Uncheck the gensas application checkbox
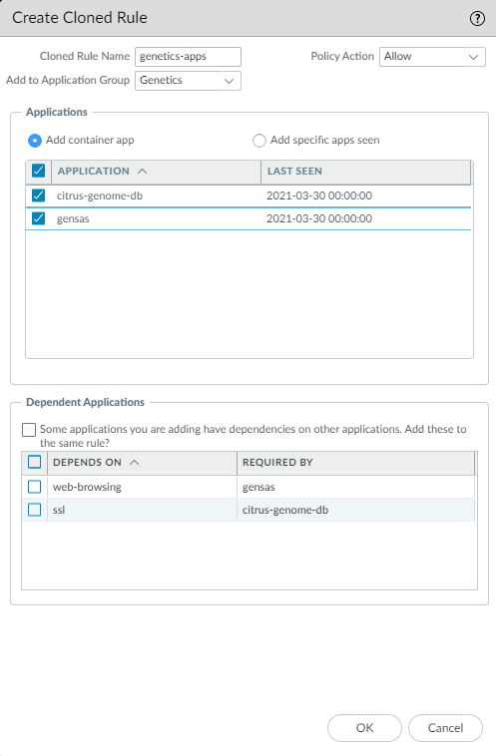The image size is (496, 756). [x=38, y=218]
